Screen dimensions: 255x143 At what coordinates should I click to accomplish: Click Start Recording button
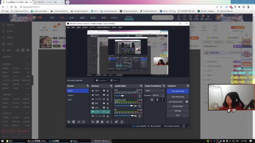pyautogui.click(x=178, y=97)
